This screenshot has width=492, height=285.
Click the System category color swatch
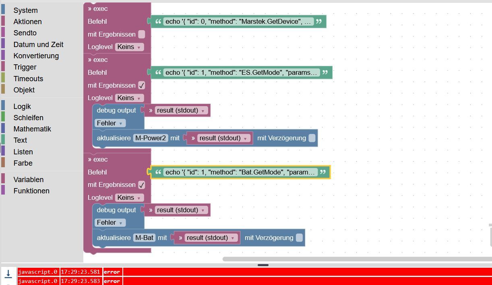(3, 10)
